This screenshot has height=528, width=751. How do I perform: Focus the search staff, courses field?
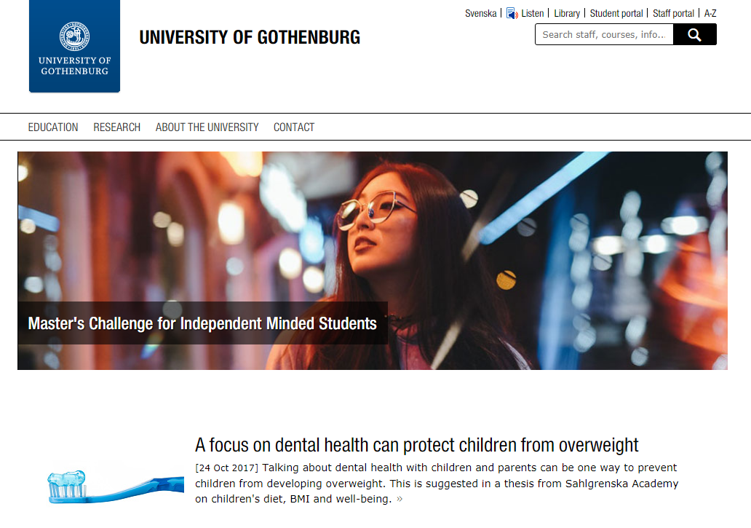(605, 34)
